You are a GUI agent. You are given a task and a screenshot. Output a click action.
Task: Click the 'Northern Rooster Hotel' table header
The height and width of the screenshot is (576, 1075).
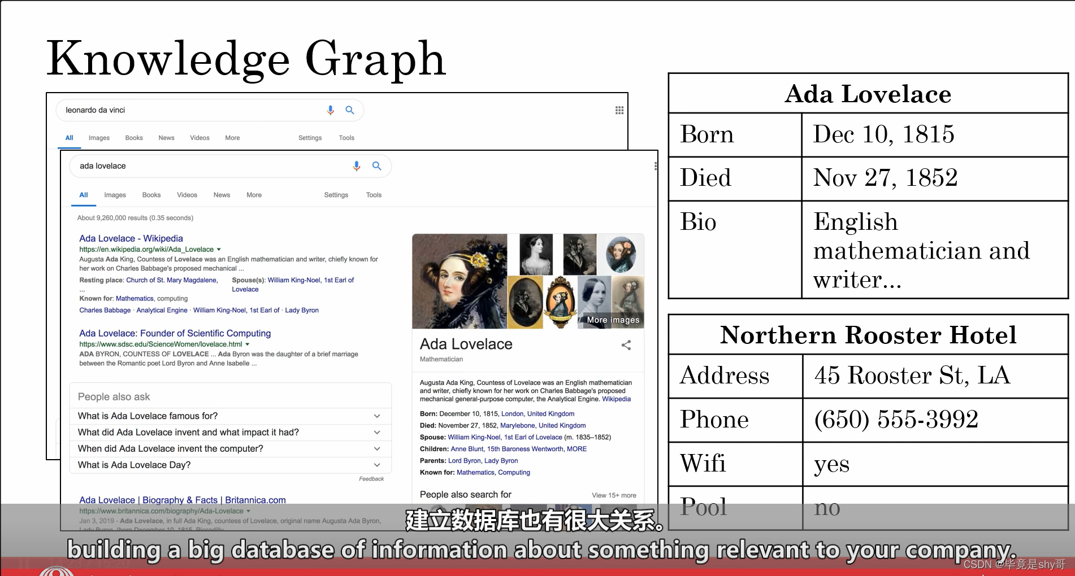click(868, 335)
